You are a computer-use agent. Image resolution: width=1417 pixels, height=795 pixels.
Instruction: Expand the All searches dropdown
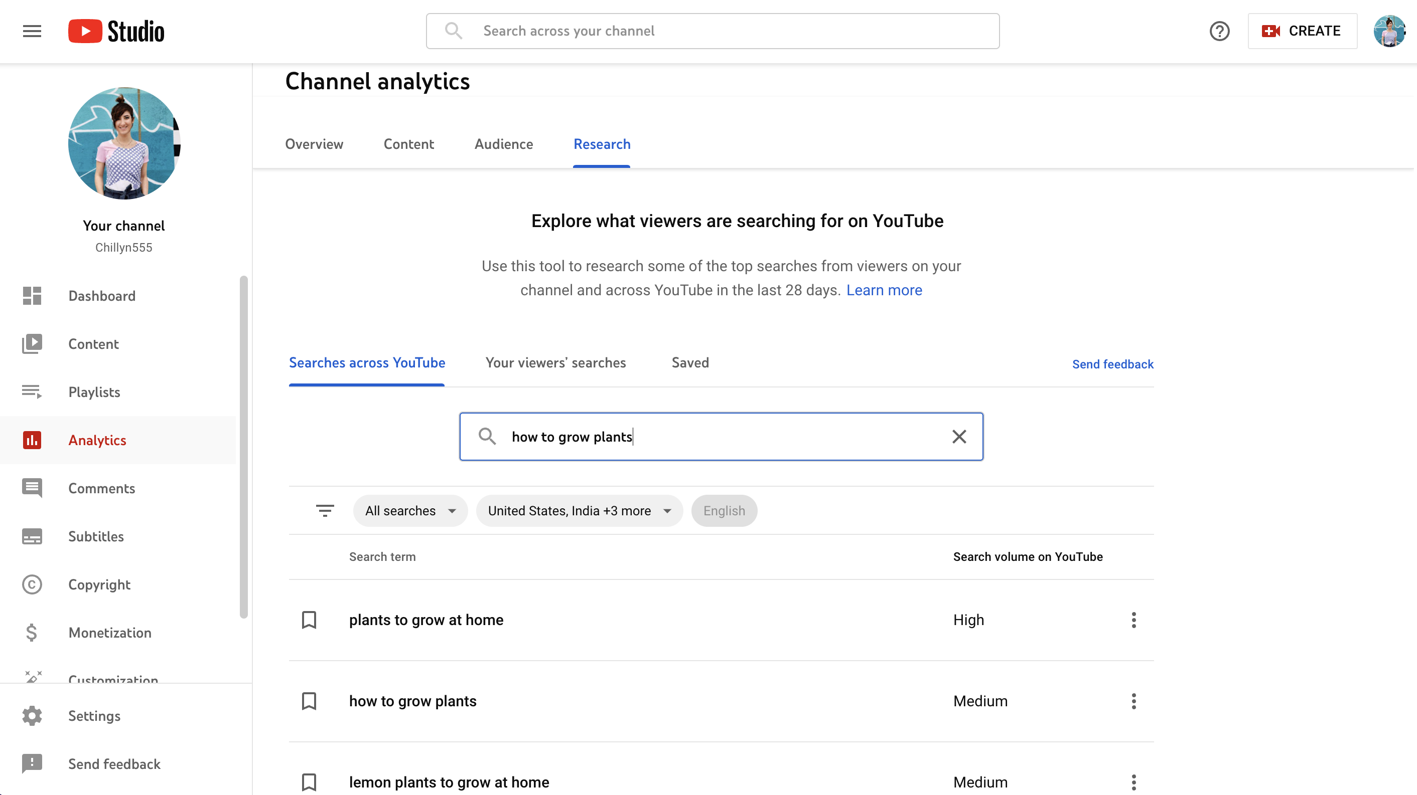[x=410, y=511]
